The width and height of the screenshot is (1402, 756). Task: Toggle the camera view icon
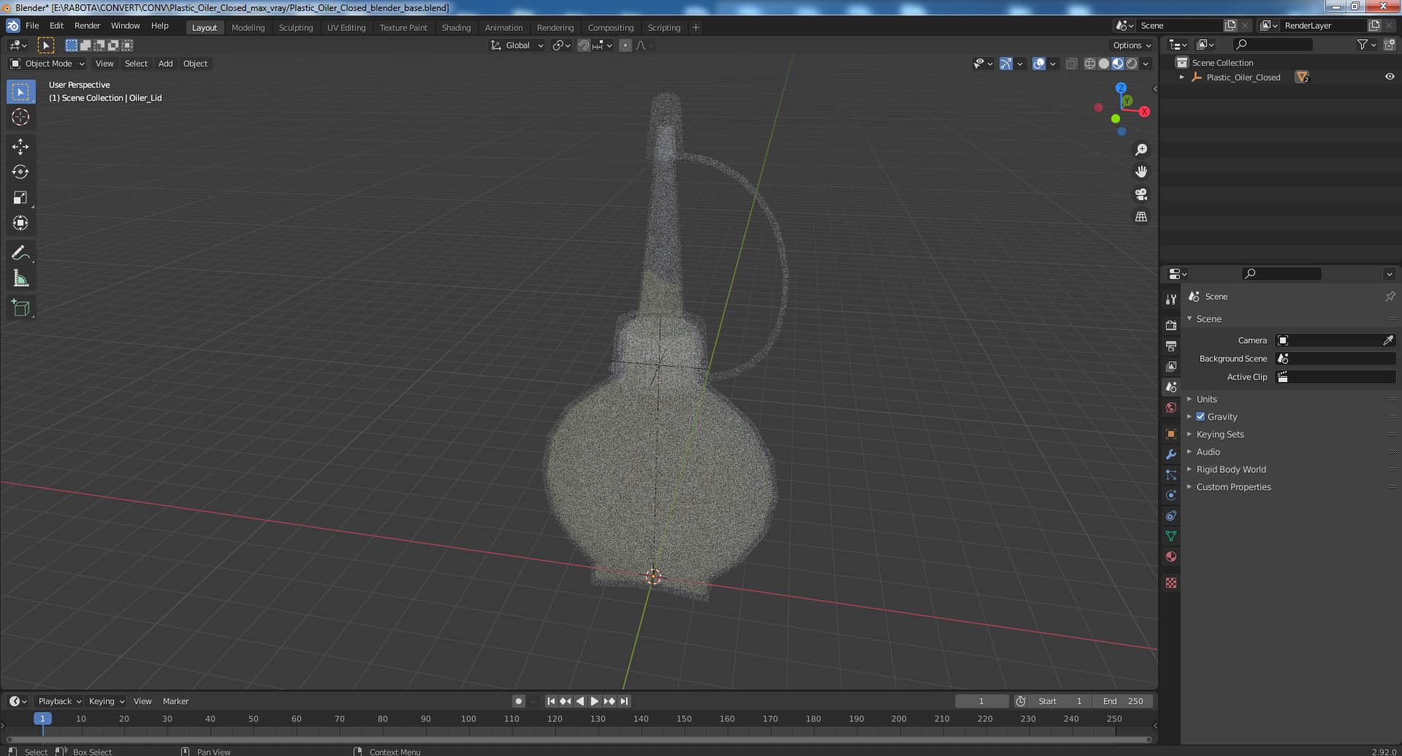1141,194
